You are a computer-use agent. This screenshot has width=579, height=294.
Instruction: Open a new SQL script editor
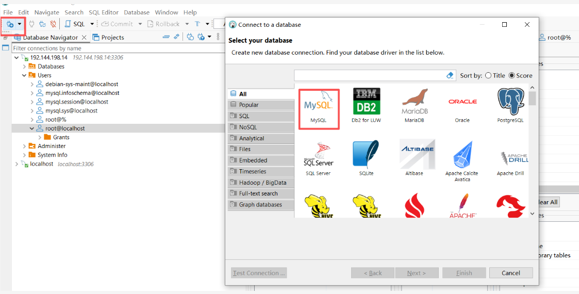[75, 24]
